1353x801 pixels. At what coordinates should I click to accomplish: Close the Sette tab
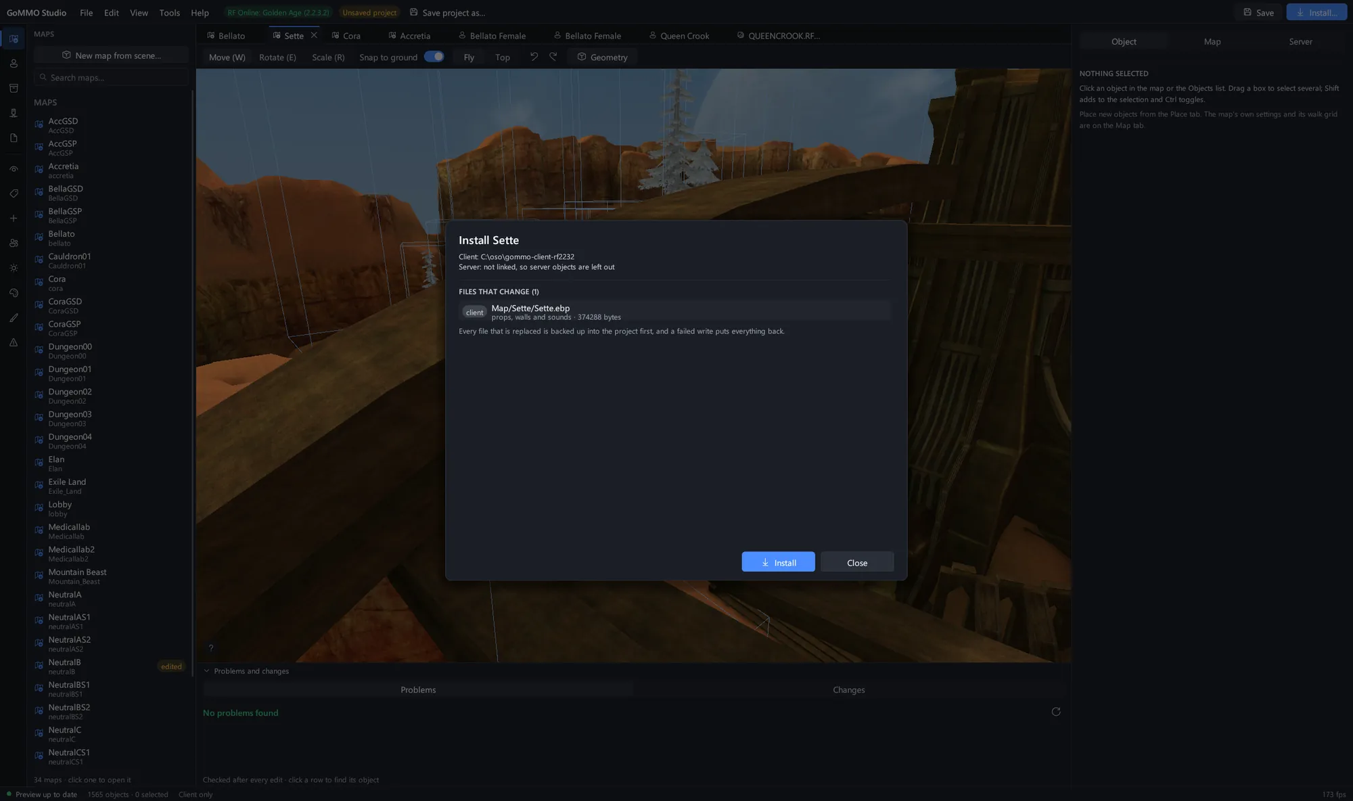pos(314,35)
